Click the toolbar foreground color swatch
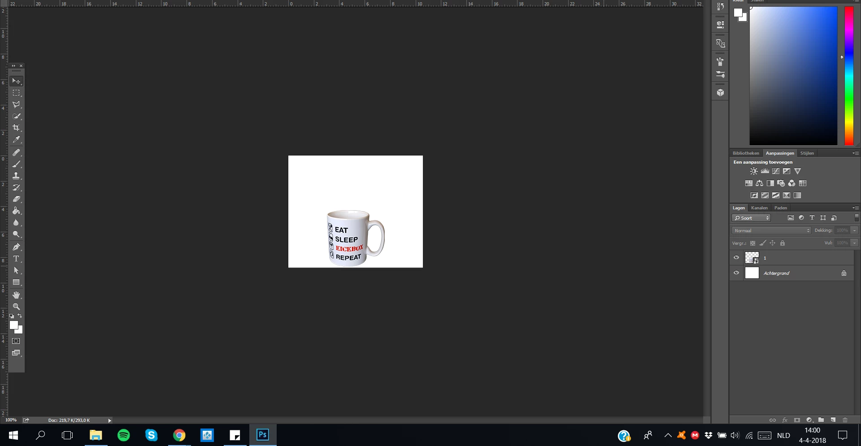The height and width of the screenshot is (446, 861). [14, 325]
